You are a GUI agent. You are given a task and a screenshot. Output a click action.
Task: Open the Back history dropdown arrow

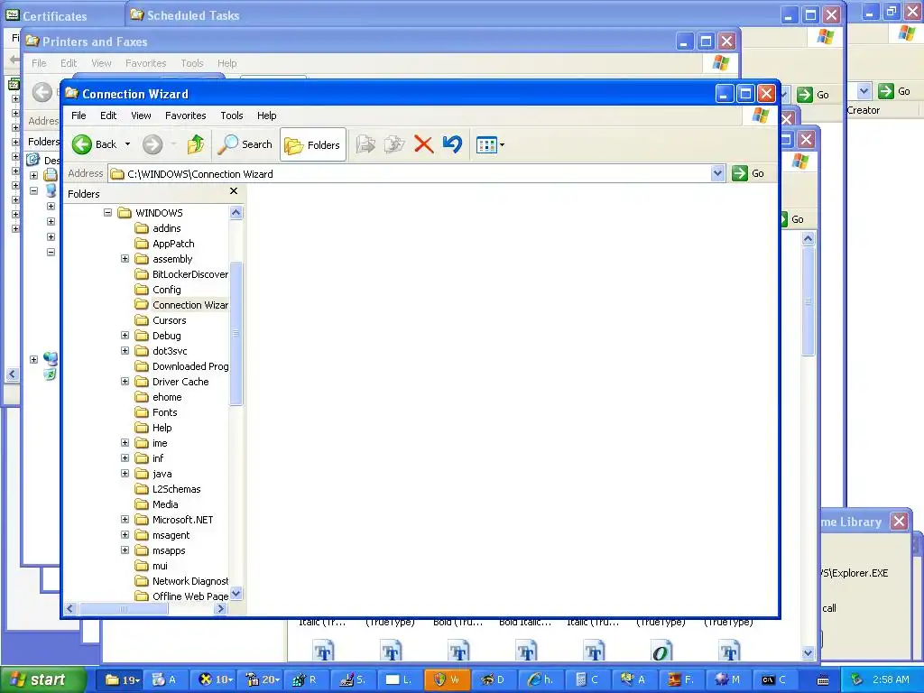tap(127, 144)
